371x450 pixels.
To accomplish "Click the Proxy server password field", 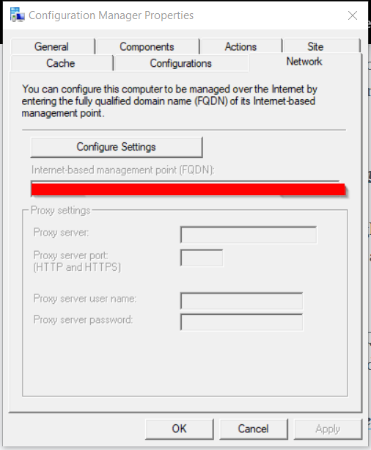I will pos(241,322).
